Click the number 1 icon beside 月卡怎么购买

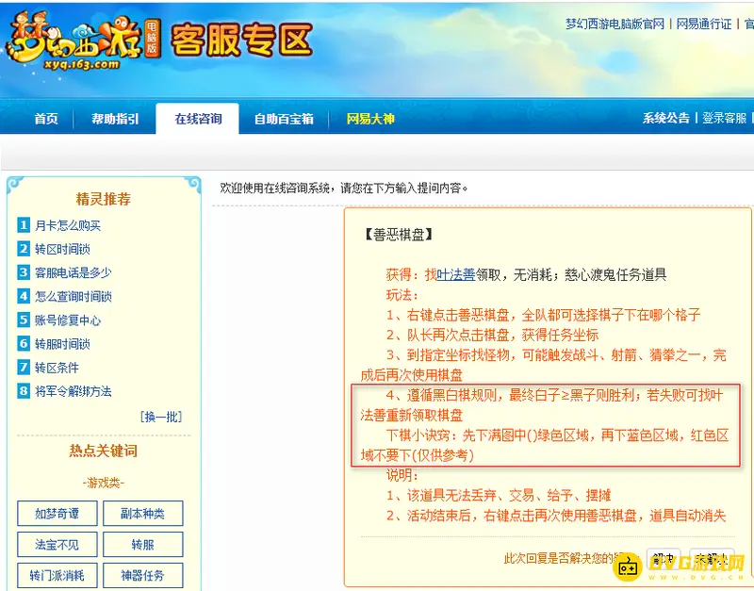coord(24,224)
